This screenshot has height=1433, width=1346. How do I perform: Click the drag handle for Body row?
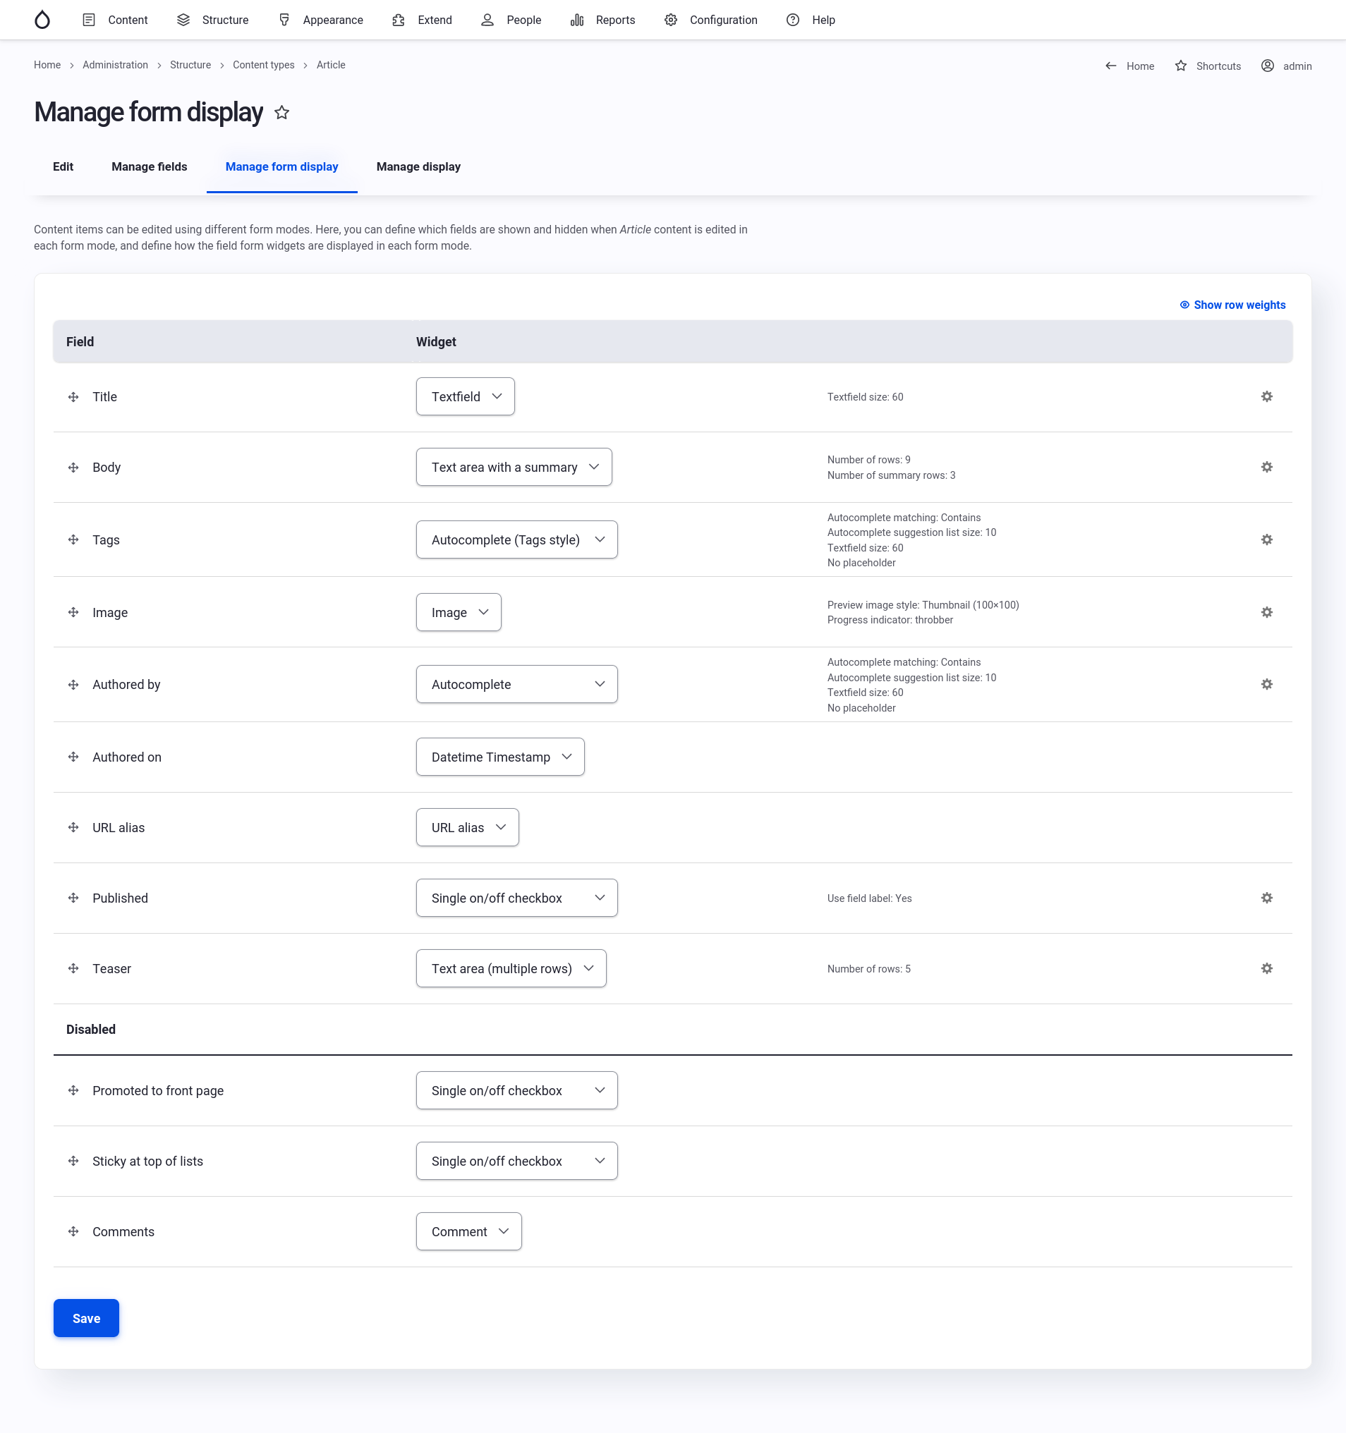point(73,467)
